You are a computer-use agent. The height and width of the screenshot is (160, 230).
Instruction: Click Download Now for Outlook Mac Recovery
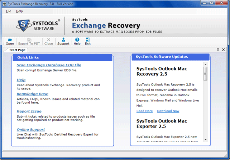click(x=168, y=111)
